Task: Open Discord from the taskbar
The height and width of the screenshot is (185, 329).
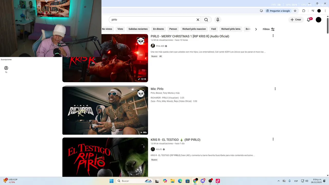Action: pos(203,181)
